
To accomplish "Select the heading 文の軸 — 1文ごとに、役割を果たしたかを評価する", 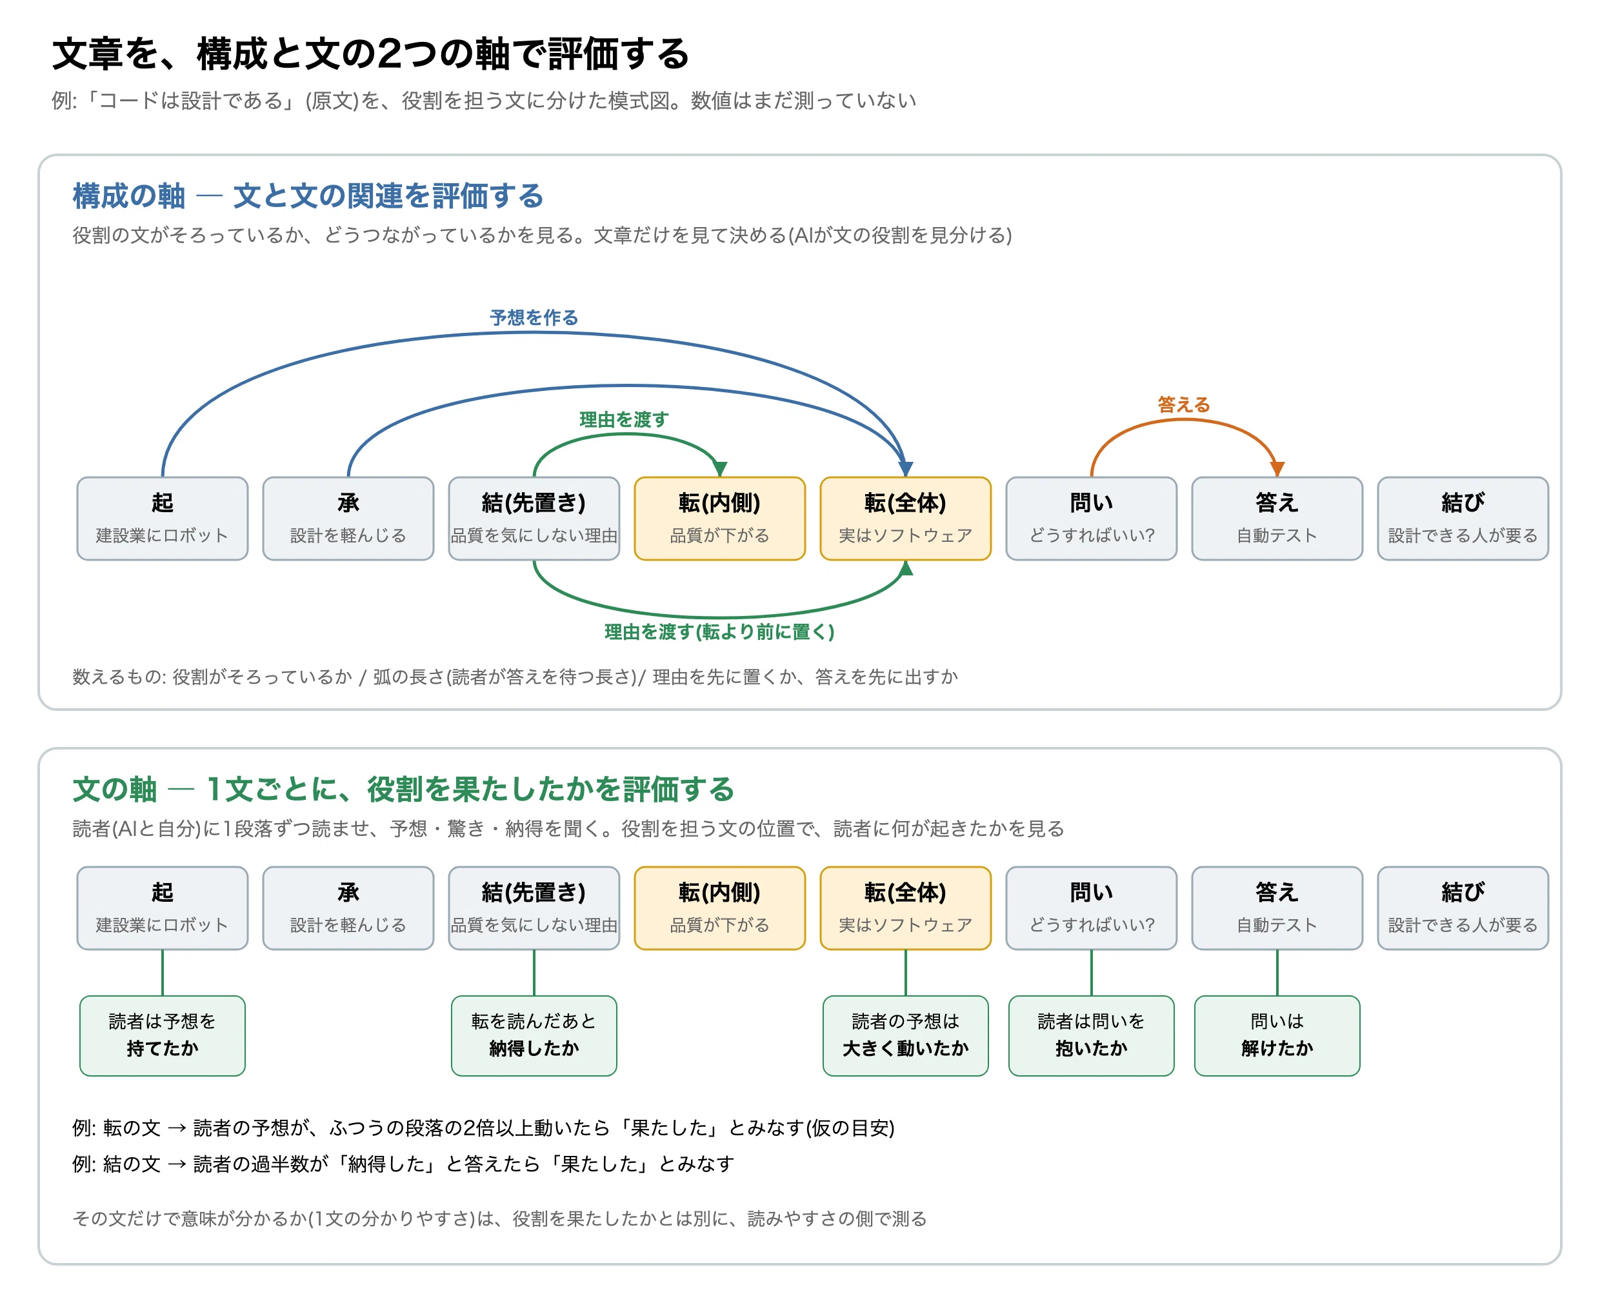I will [403, 789].
